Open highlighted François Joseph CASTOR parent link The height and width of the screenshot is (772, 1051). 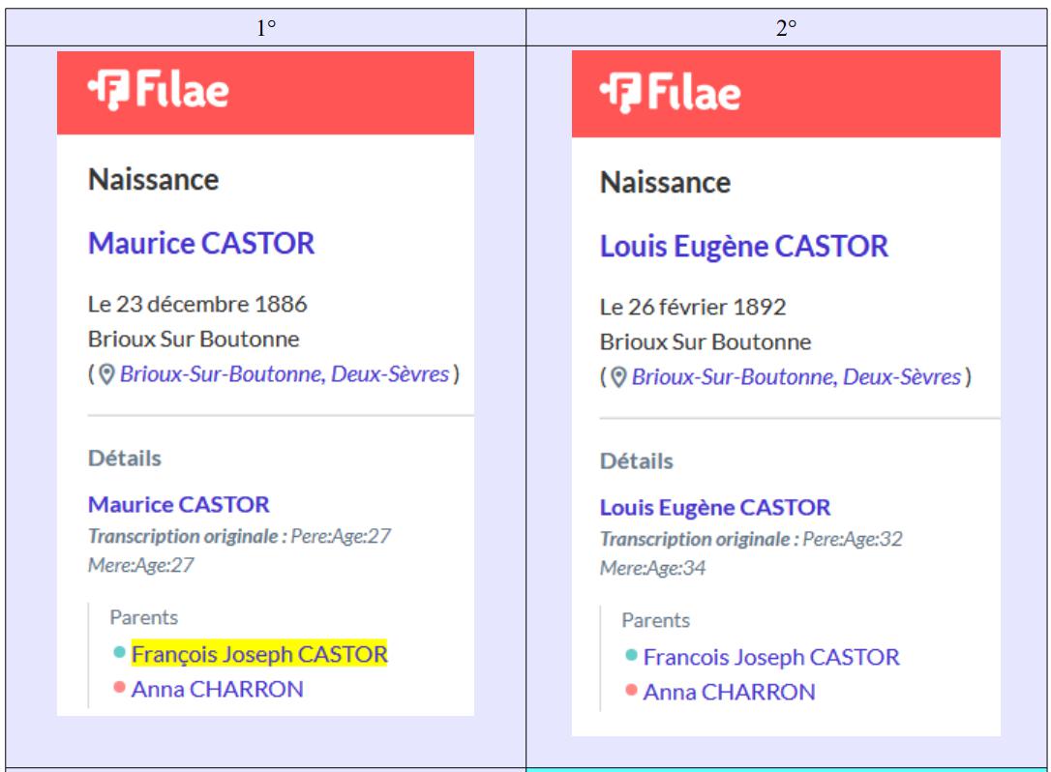259,654
